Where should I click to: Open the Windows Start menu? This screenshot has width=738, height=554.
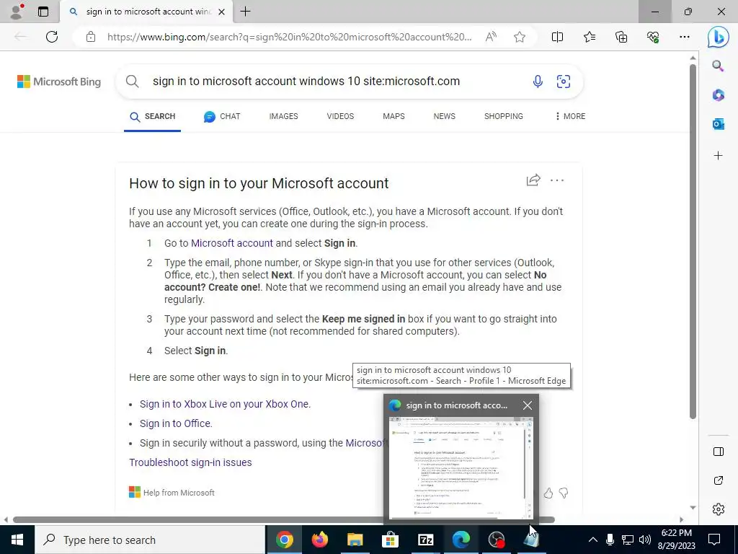pos(17,540)
